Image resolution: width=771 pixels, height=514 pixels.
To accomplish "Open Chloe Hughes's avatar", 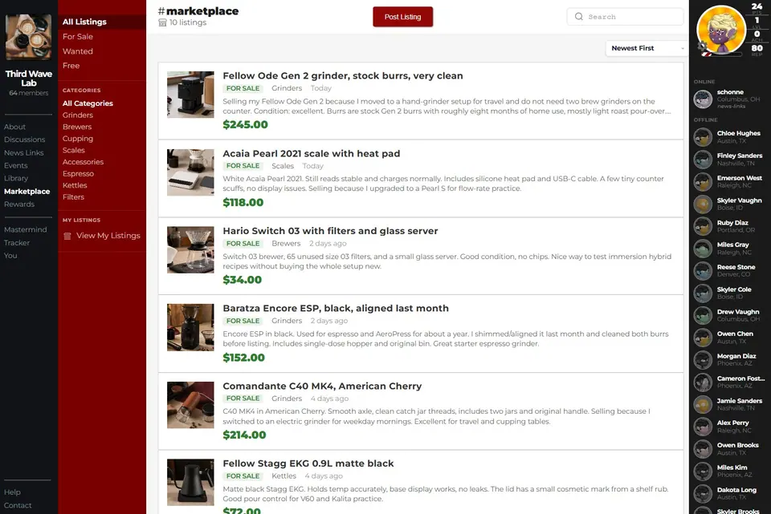I will pos(703,137).
